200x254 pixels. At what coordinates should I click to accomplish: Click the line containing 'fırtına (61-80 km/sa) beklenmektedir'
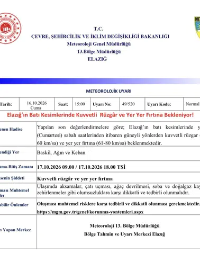[99, 143]
